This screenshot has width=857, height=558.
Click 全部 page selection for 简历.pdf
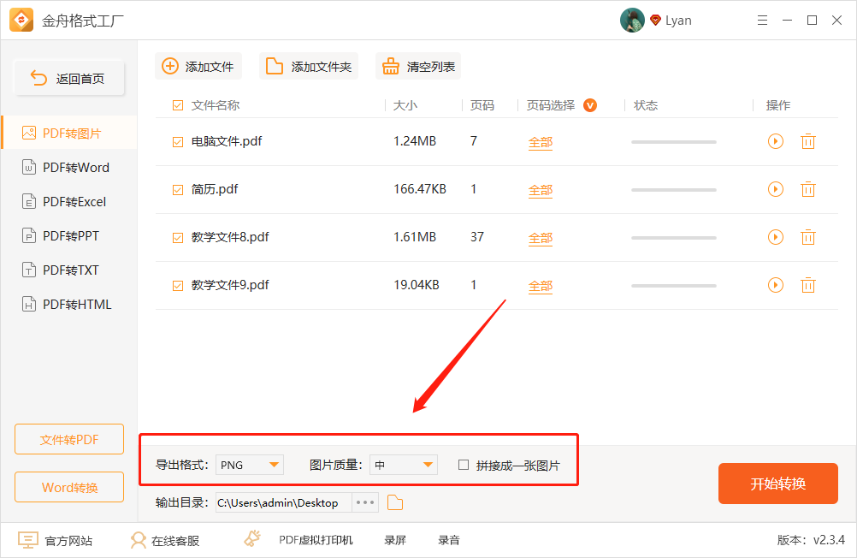[x=541, y=190]
